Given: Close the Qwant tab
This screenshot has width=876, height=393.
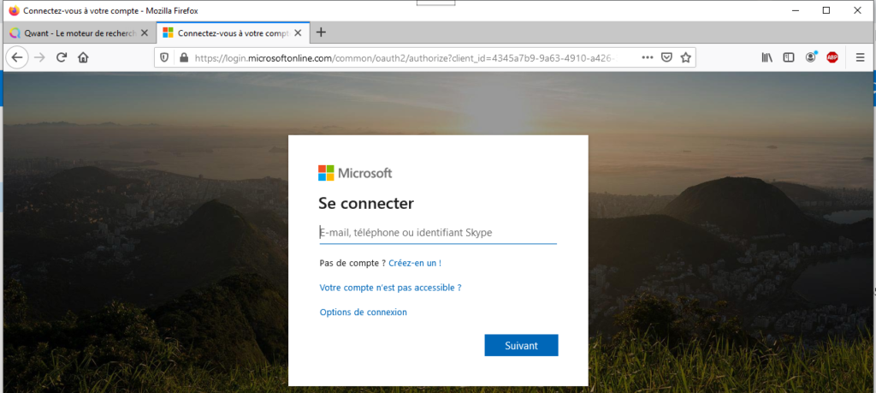Looking at the screenshot, I should coord(144,33).
